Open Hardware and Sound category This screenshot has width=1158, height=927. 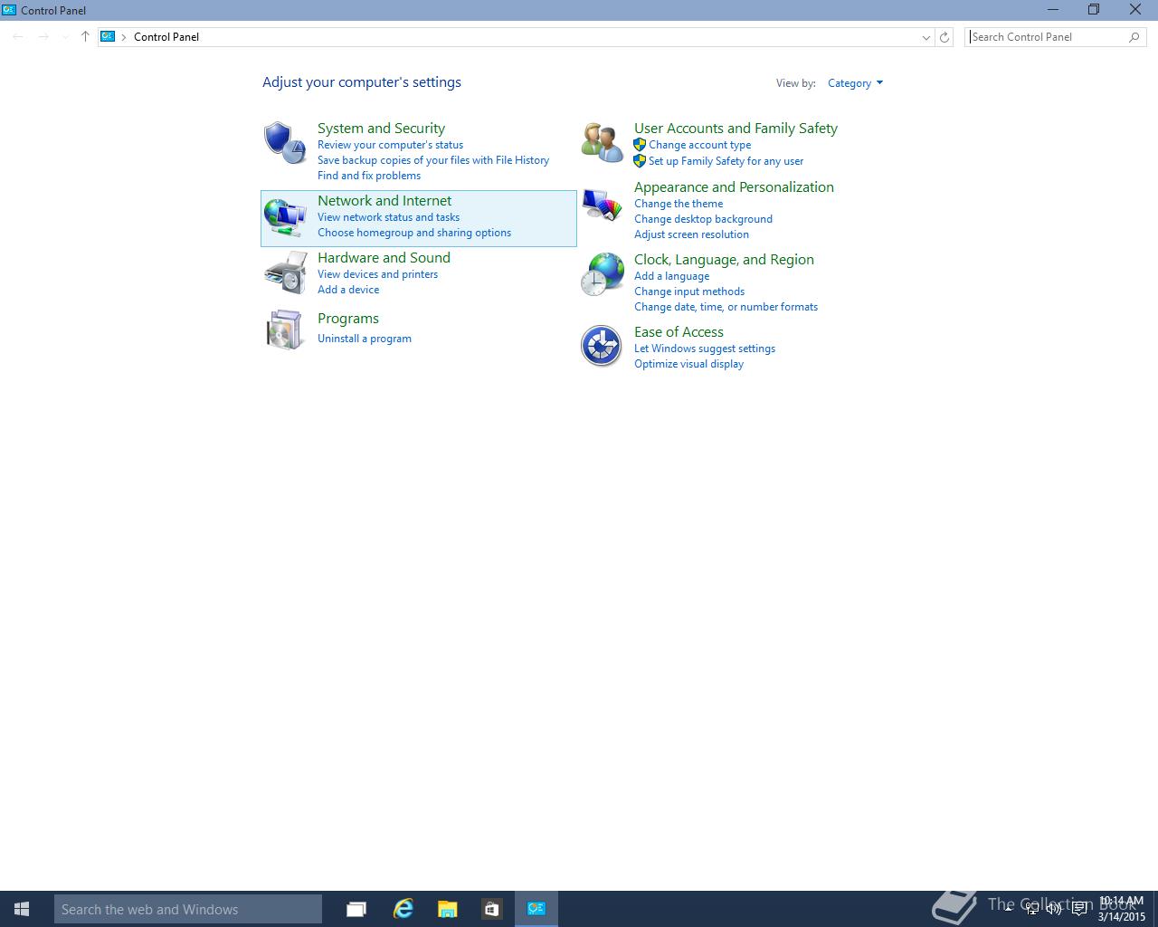coord(384,258)
